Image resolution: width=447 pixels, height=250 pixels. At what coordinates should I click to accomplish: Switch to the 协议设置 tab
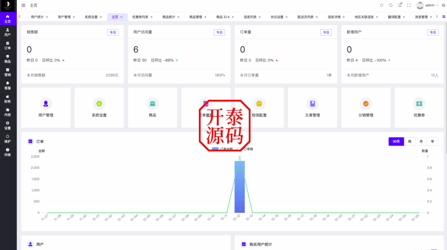(x=277, y=17)
